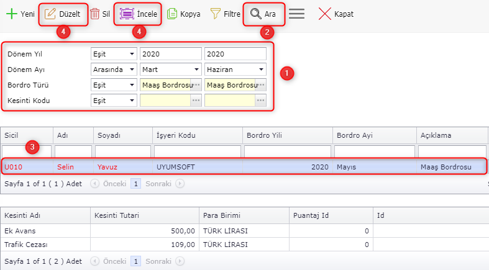489x270 pixels.
Task: Click lookup ellipsis of first Kesinti Kodu field
Action: point(196,101)
